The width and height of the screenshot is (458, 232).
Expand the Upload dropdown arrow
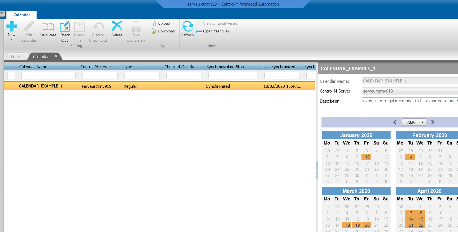tap(174, 23)
